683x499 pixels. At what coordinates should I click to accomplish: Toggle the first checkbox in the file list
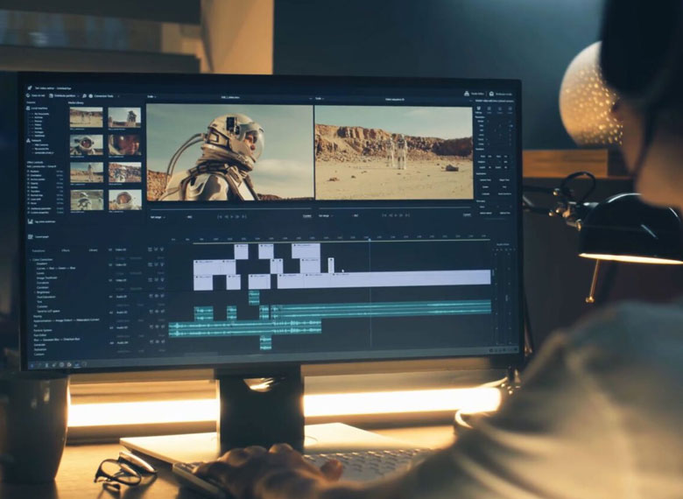pyautogui.click(x=30, y=172)
